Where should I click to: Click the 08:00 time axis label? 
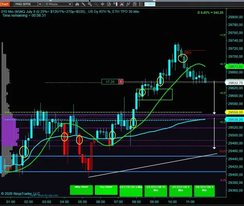[x=137, y=202]
